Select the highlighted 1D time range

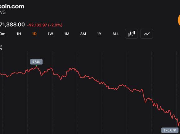tap(34, 34)
